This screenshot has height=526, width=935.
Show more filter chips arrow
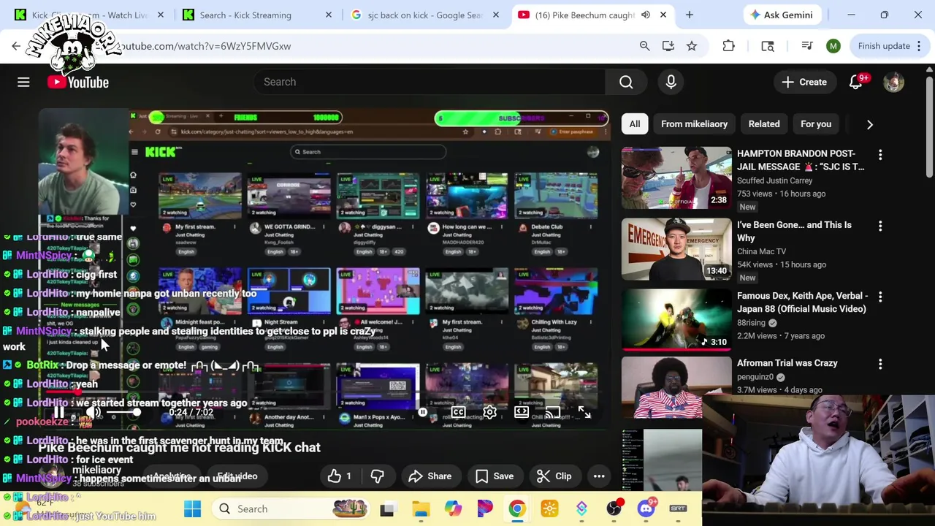869,124
